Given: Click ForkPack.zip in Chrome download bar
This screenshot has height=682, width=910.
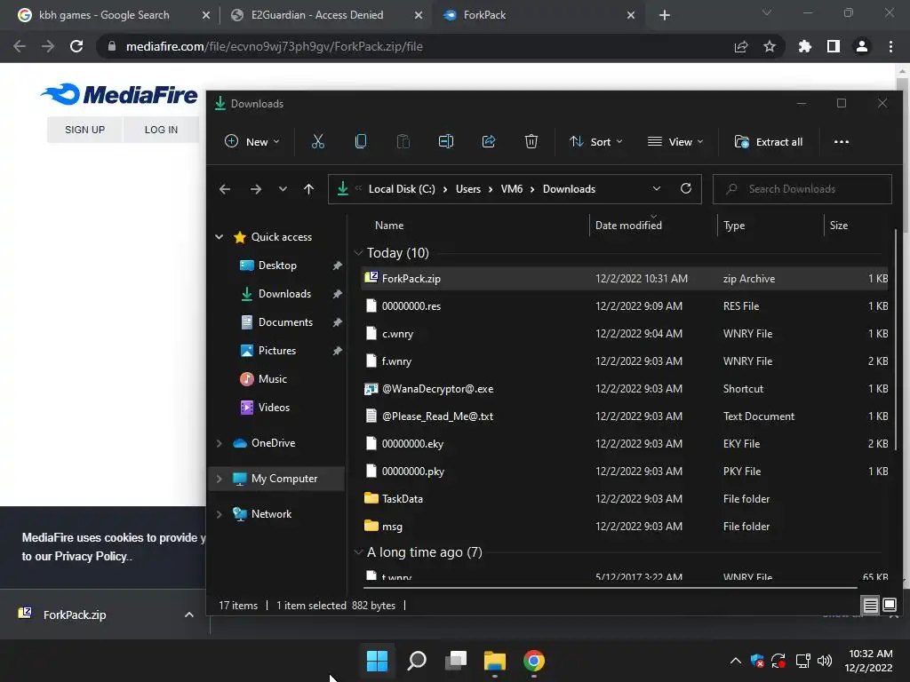Looking at the screenshot, I should (75, 615).
